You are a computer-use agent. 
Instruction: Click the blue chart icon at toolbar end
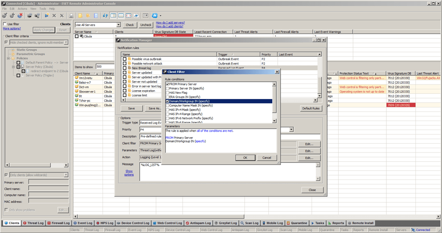click(x=155, y=15)
